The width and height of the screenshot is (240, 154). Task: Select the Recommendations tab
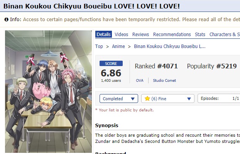coord(172,35)
